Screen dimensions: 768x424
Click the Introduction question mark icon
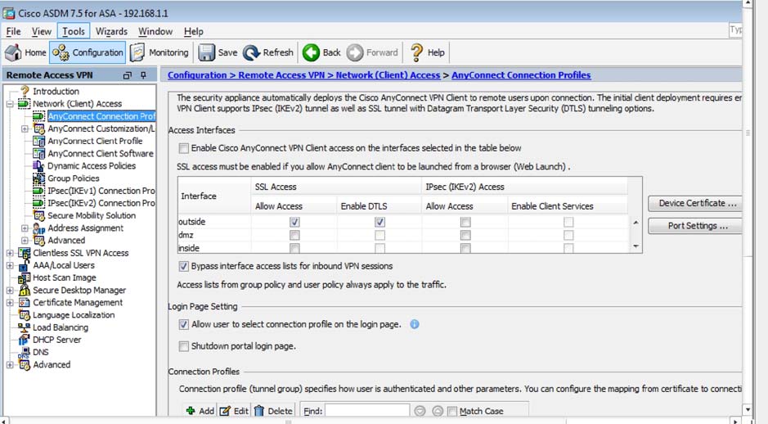tap(25, 91)
